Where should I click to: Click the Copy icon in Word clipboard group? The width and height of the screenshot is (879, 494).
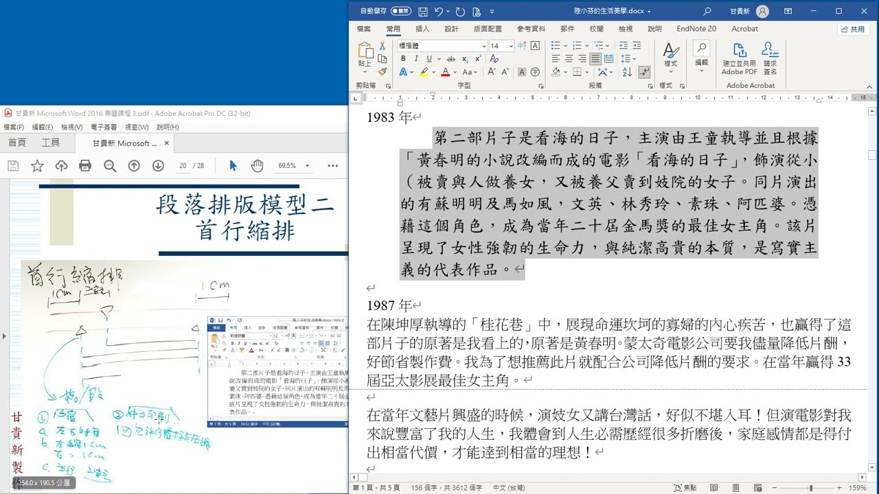[383, 59]
